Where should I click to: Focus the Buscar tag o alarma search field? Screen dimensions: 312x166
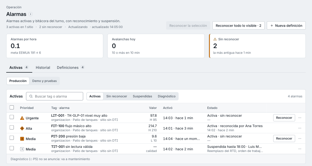tap(55, 96)
